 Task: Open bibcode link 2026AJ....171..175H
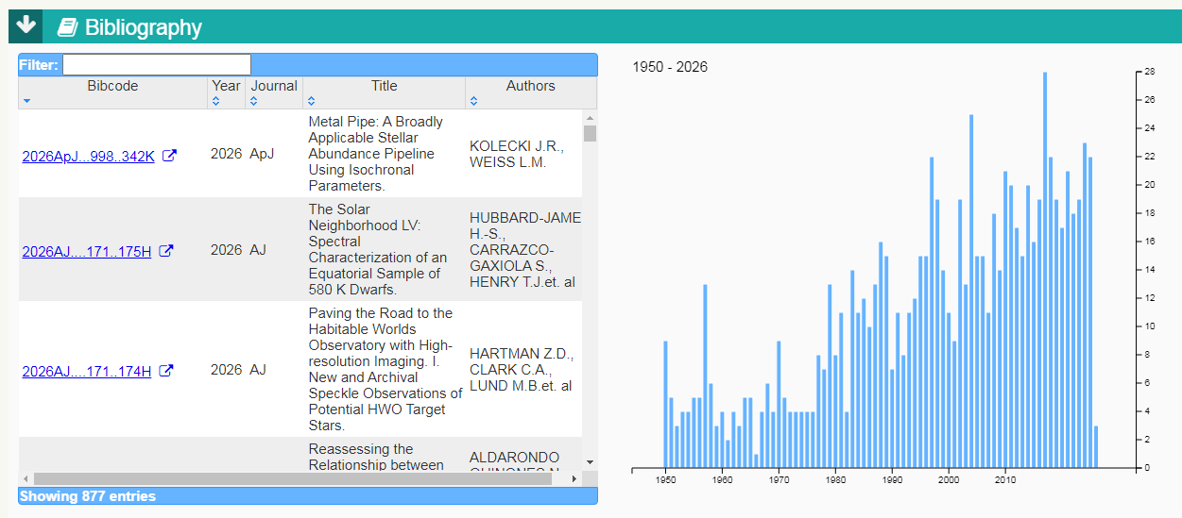[x=86, y=252]
